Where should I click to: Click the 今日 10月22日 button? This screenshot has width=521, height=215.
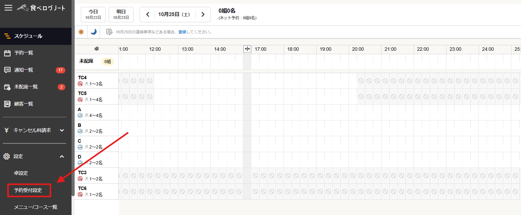click(x=93, y=14)
